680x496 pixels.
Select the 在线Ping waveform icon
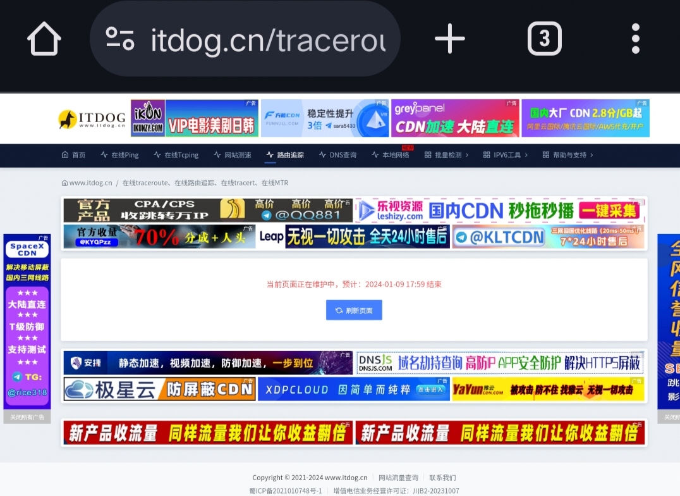tap(104, 154)
